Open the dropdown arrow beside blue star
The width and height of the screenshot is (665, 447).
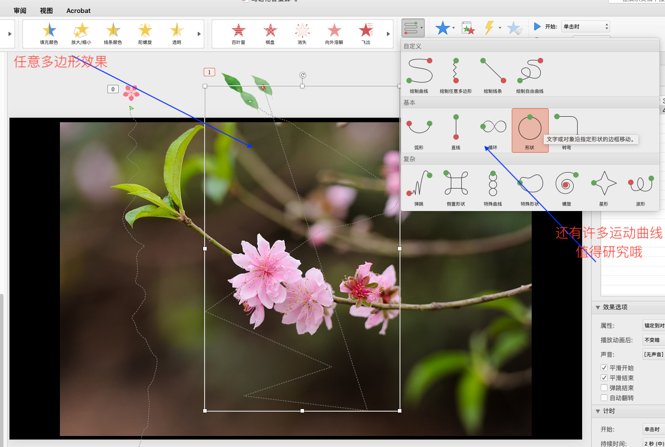tap(453, 28)
